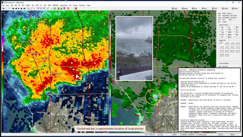Image resolution: width=243 pixels, height=137 pixels.
Task: Select the SRV product radio button
Action: click(220, 34)
